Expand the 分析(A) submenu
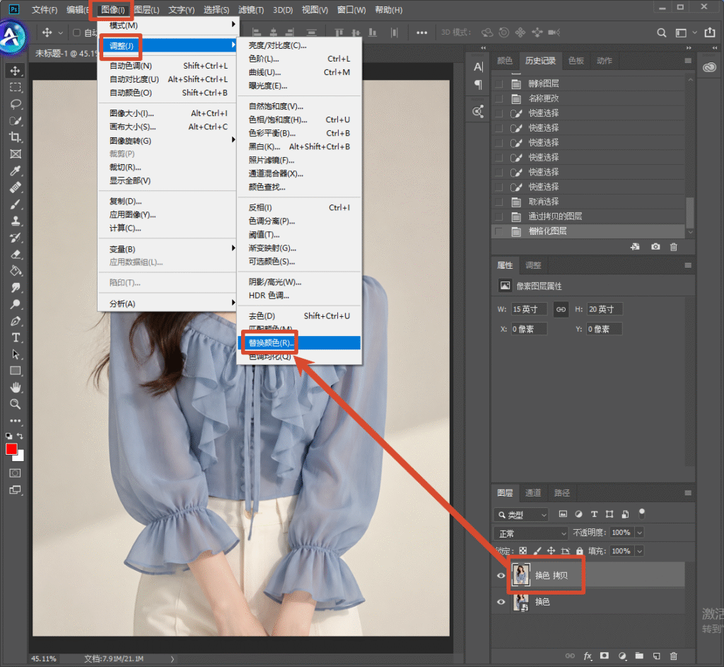The image size is (724, 667). [168, 303]
